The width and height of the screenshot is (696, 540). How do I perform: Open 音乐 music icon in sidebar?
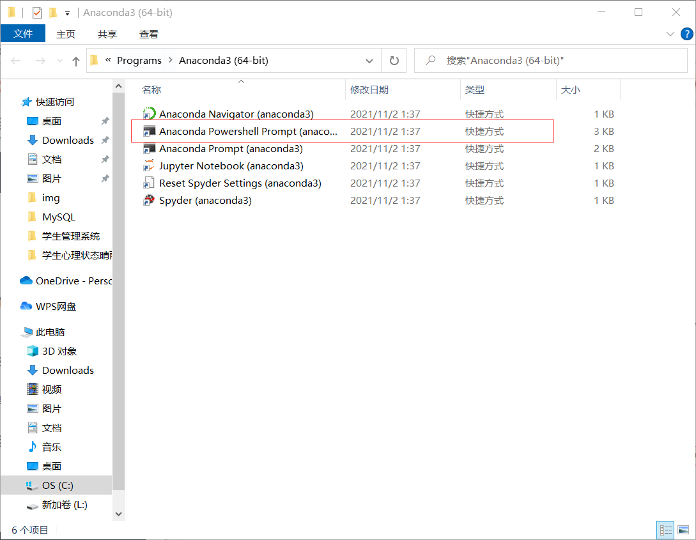(33, 447)
